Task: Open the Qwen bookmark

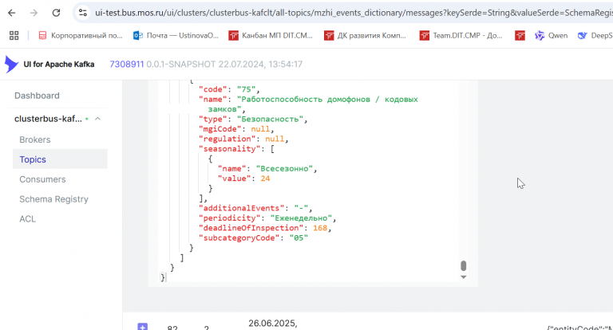Action: coord(552,36)
